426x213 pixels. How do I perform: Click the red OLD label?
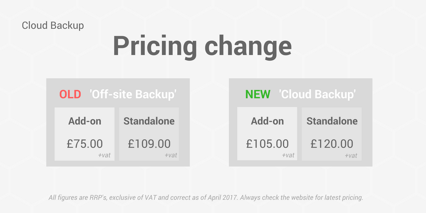tap(70, 94)
